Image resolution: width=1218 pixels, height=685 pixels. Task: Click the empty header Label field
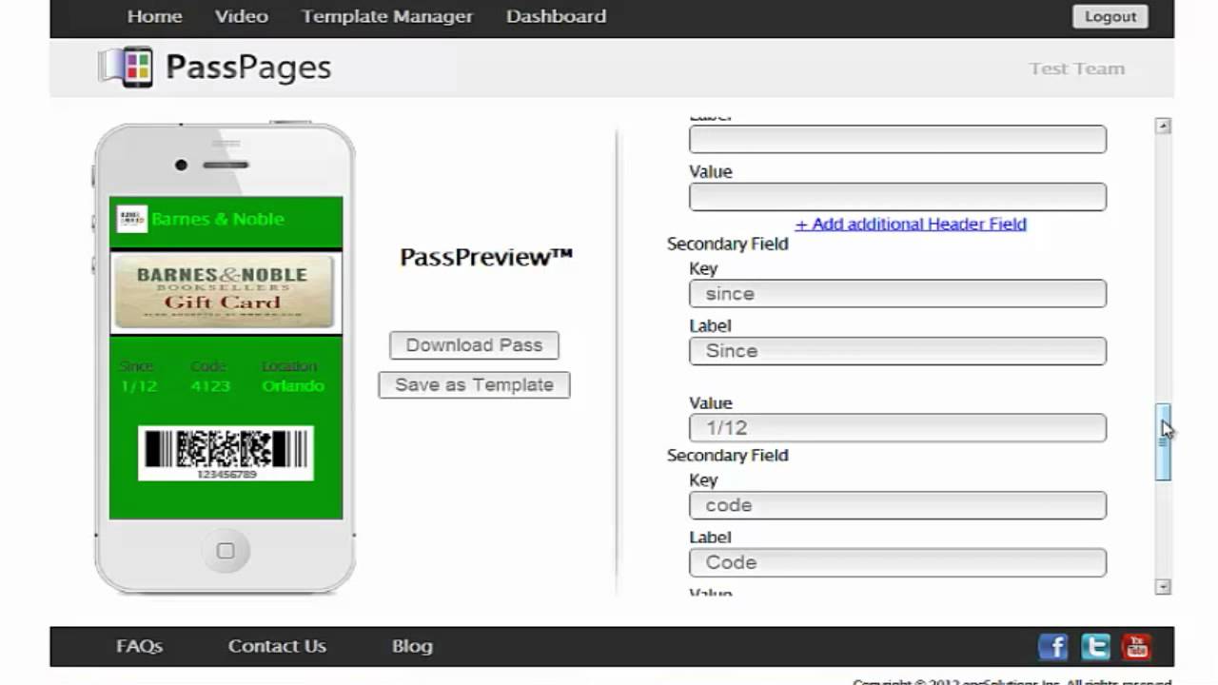click(x=897, y=139)
